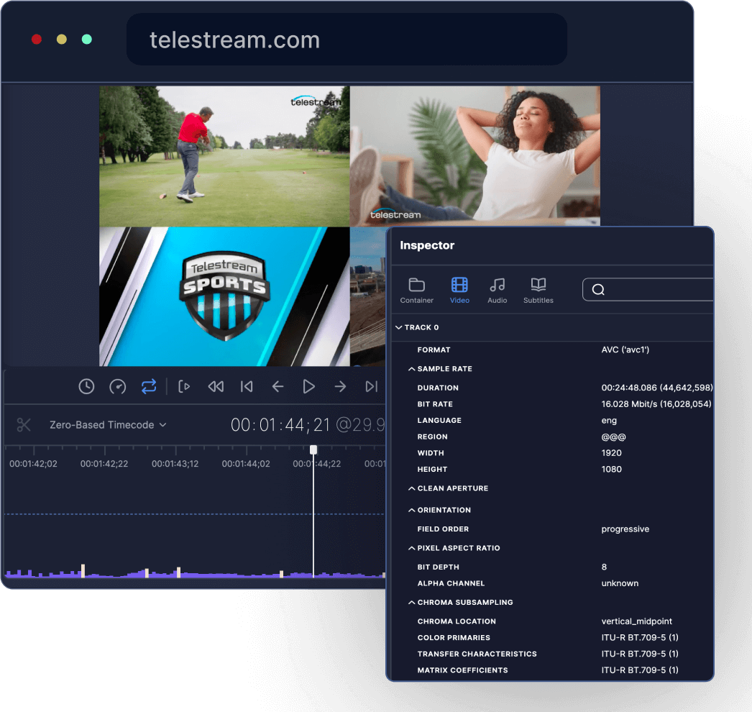Screen dimensions: 752x712
Task: Click the 00:01:42;22 timeline label
Action: tap(104, 464)
